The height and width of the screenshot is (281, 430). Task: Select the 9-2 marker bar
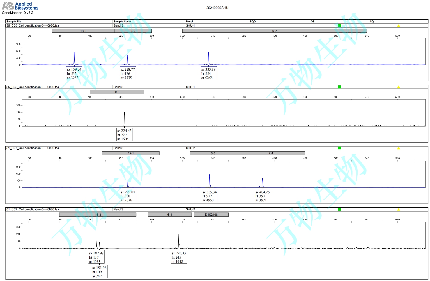tap(117, 92)
